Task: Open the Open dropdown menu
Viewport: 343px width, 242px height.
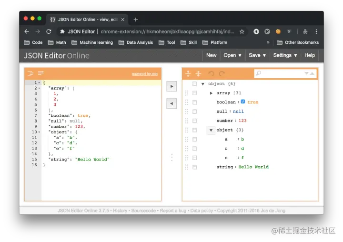Action: [x=232, y=55]
